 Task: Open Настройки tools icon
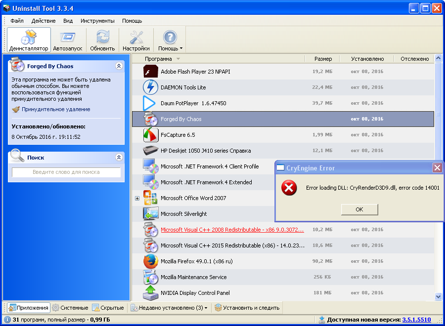pos(136,40)
